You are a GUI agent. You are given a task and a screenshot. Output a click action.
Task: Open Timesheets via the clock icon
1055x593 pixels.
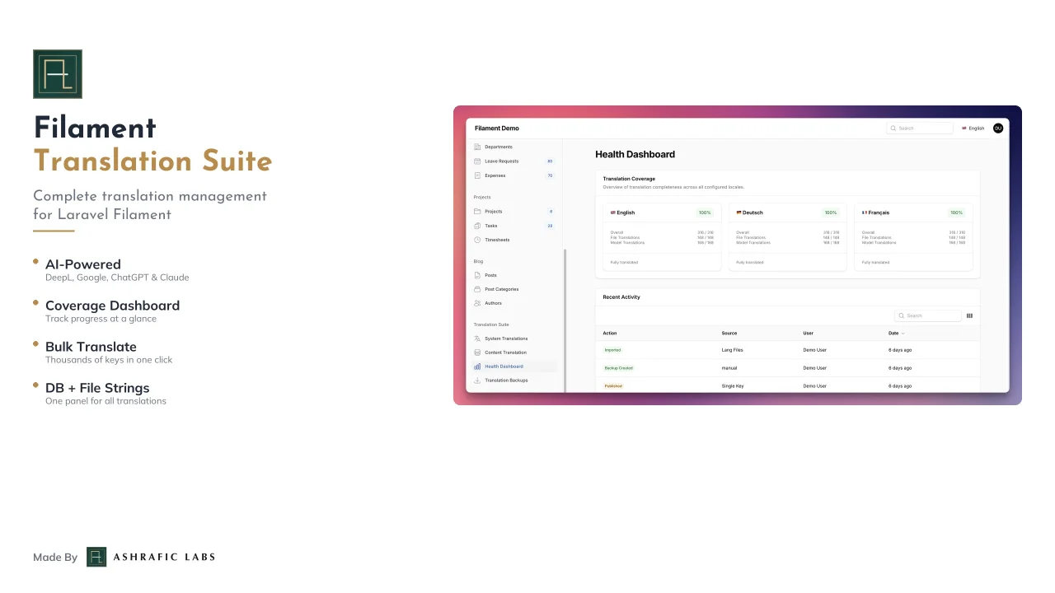point(477,240)
